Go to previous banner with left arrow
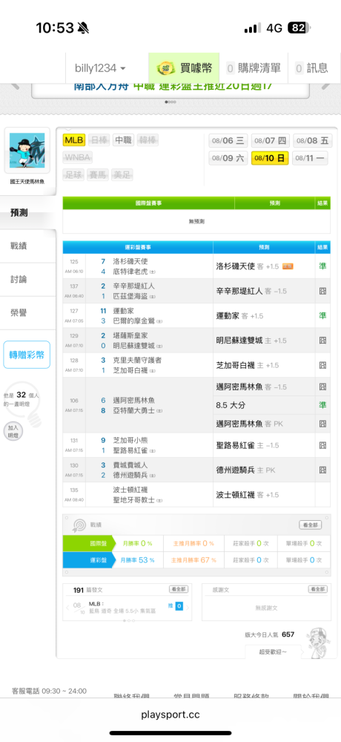341x742 pixels. (15, 87)
